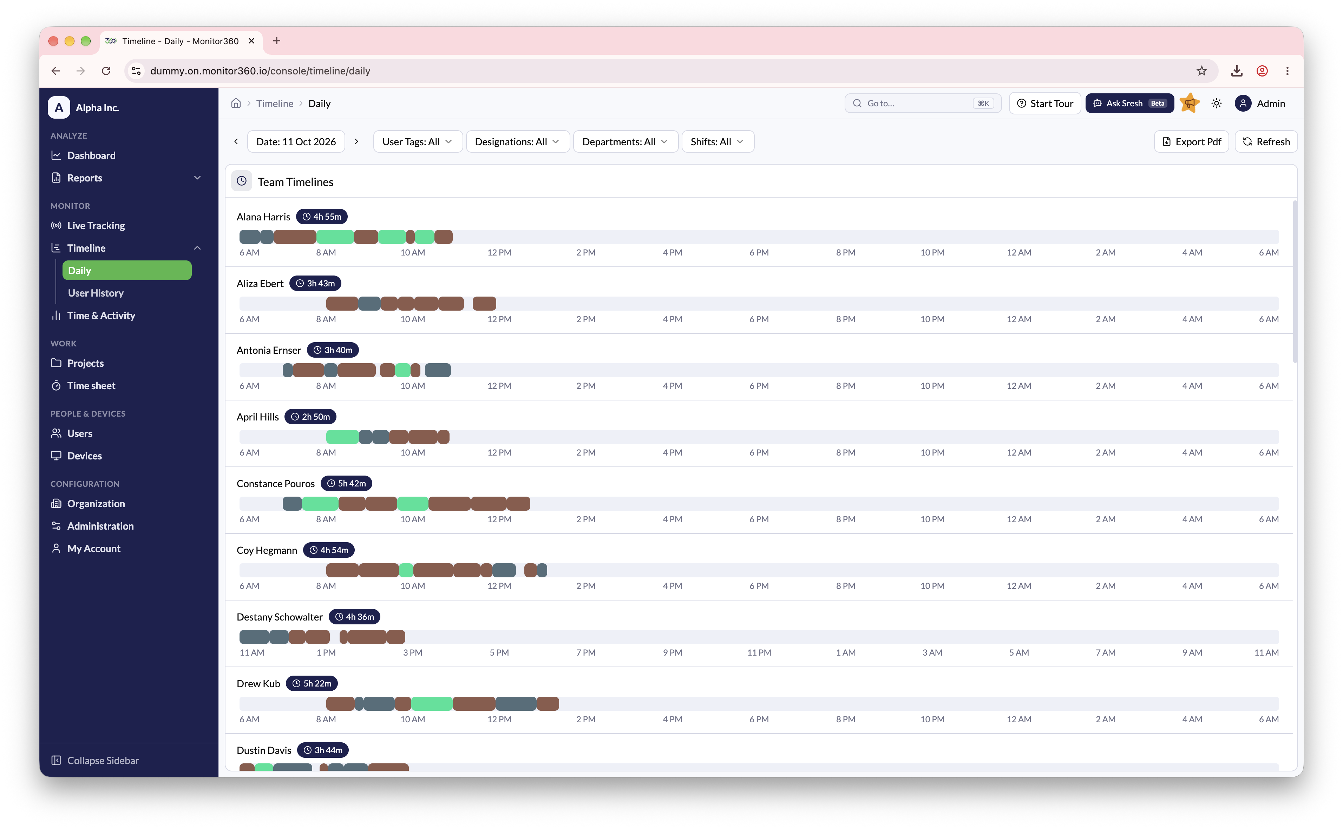Click Collapse Sidebar at the bottom
The image size is (1343, 829).
pyautogui.click(x=95, y=760)
